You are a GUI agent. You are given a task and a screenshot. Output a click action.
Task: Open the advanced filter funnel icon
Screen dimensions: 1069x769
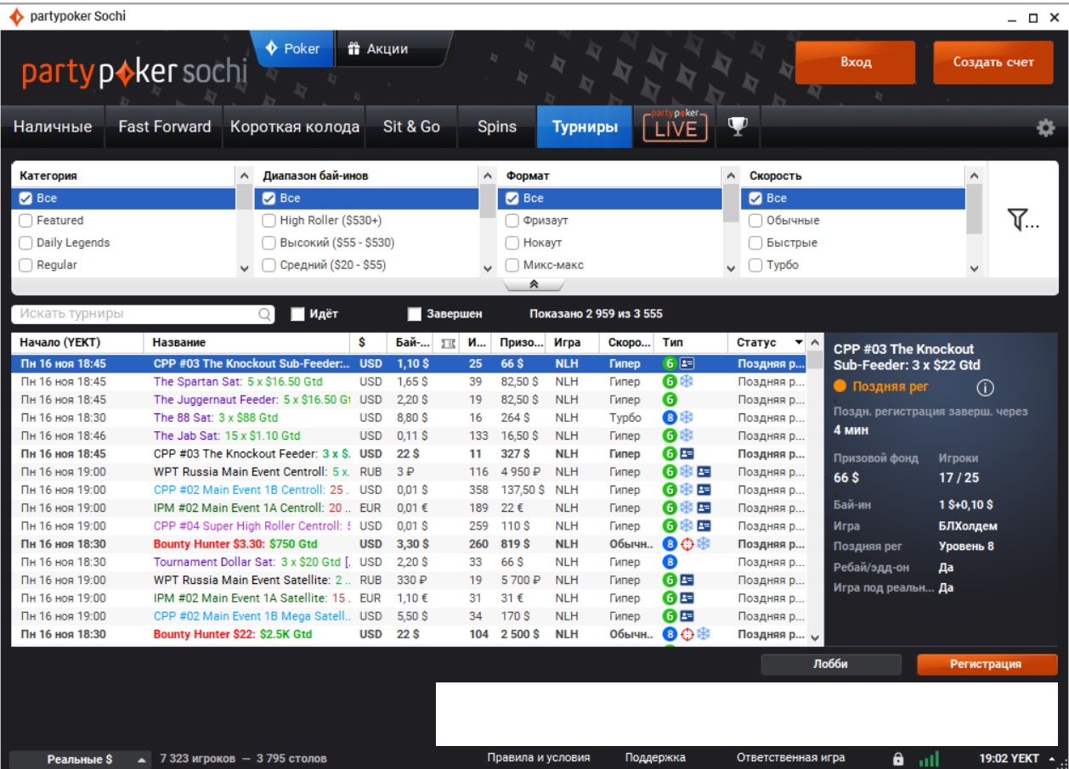click(1023, 221)
